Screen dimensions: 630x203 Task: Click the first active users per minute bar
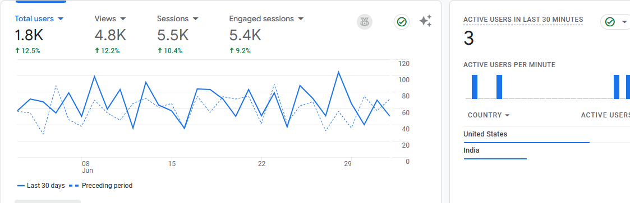[x=475, y=87]
